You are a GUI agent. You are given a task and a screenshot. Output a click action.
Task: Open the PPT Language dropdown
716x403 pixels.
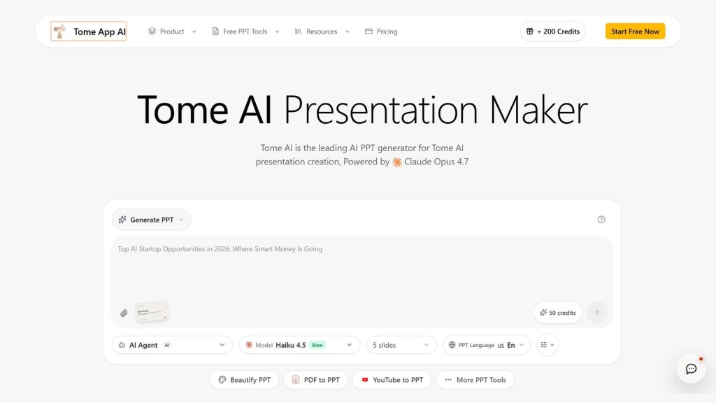(487, 345)
